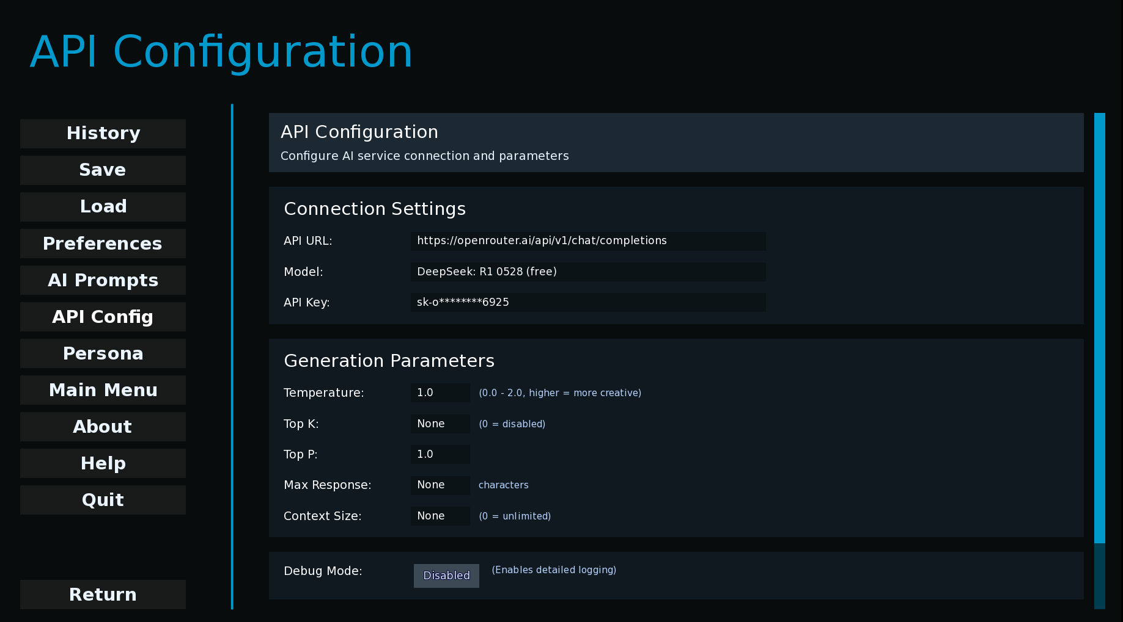Screen dimensions: 1123x622
Task: Toggle Debug Mode Disabled button
Action: (x=446, y=576)
